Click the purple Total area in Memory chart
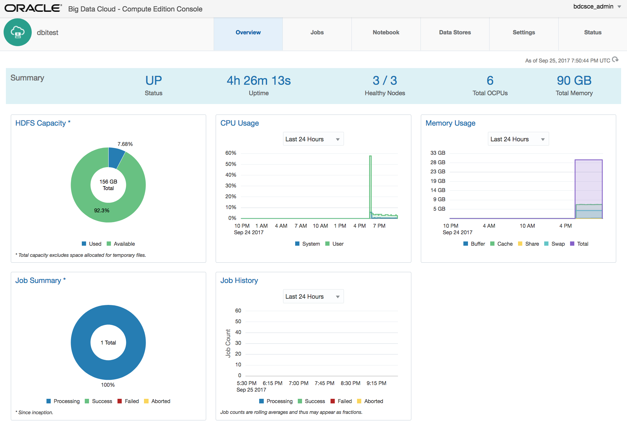Viewport: 627px width, 424px height. (589, 182)
